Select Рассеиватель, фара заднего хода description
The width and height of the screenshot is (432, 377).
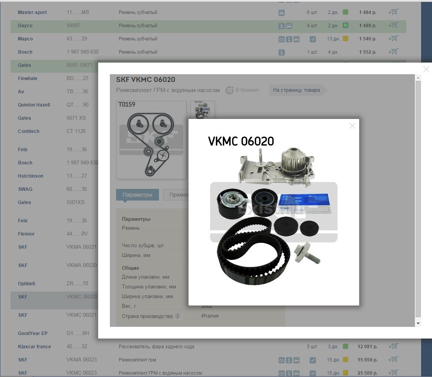click(x=157, y=346)
